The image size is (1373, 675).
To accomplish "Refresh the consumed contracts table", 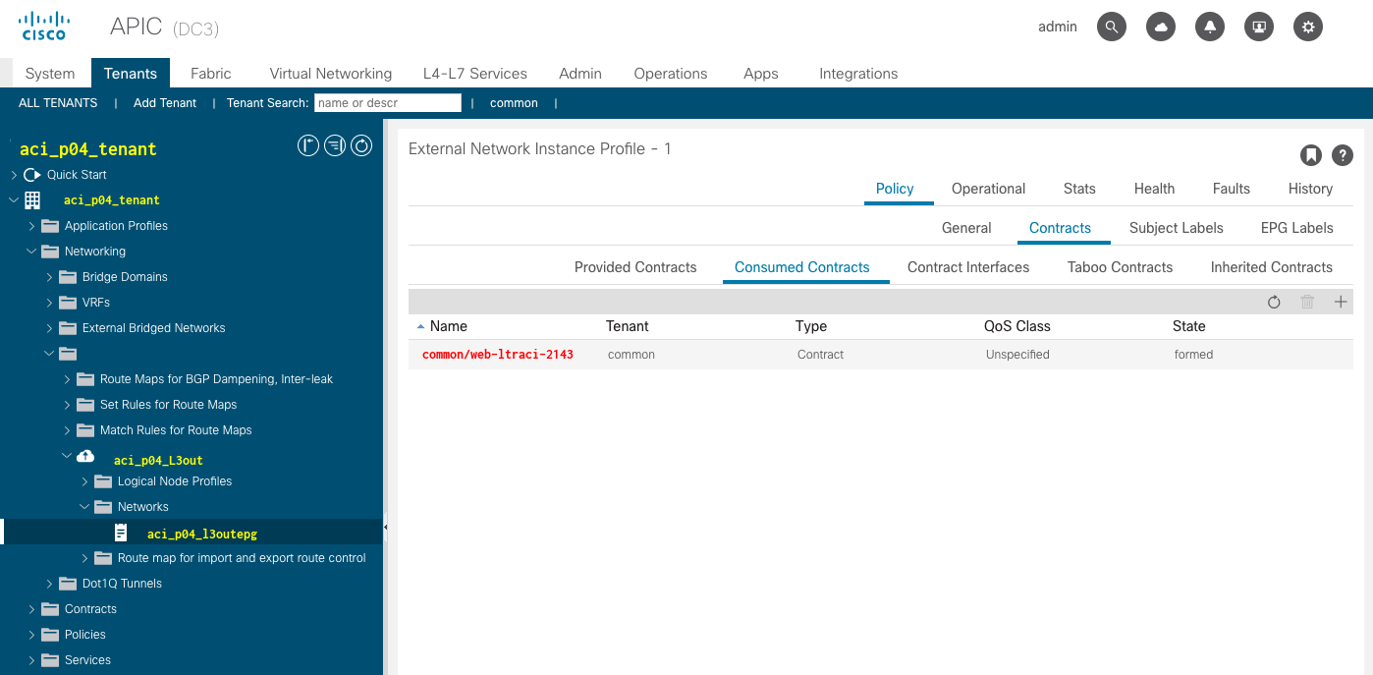I will click(x=1274, y=302).
